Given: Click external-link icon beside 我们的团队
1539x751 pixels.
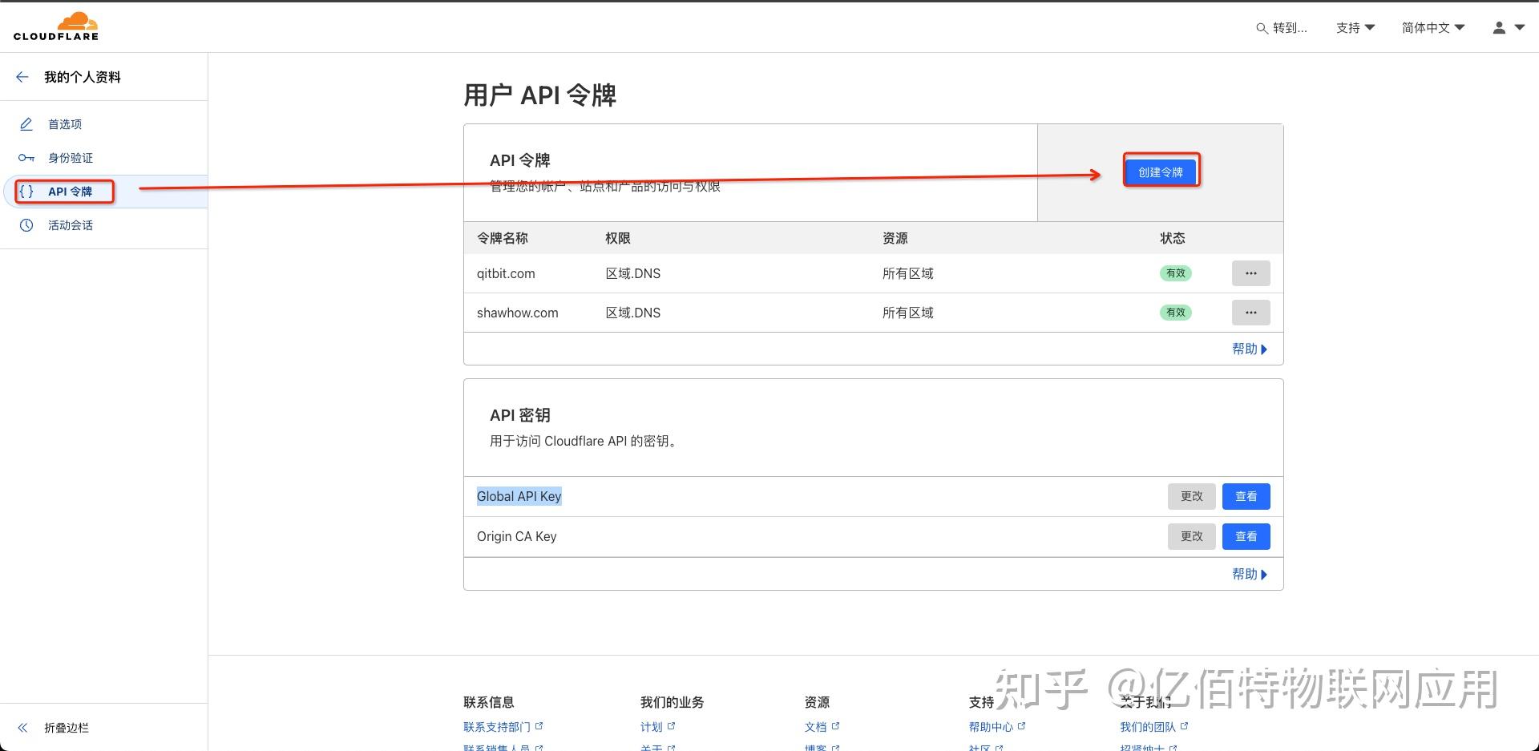Looking at the screenshot, I should [1184, 726].
